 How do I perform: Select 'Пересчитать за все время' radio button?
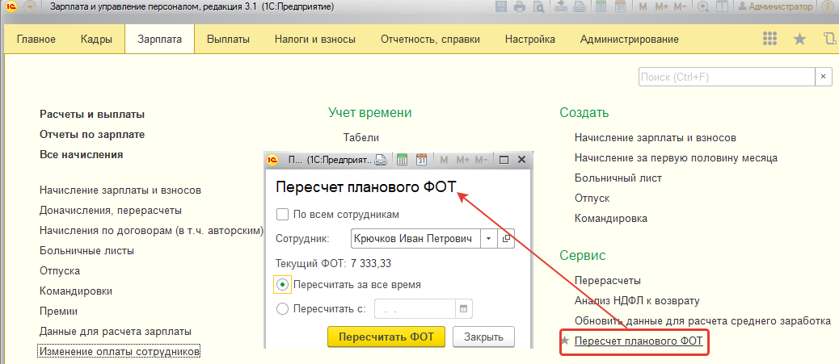(282, 284)
